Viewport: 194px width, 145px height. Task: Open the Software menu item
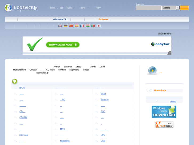pos(103,19)
